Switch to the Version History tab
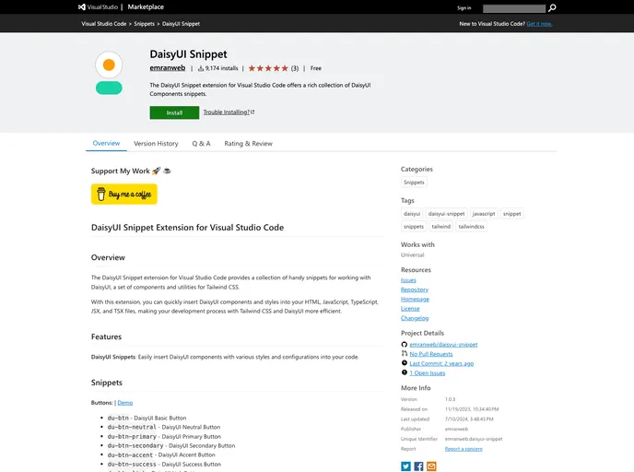634x472 pixels. [156, 144]
